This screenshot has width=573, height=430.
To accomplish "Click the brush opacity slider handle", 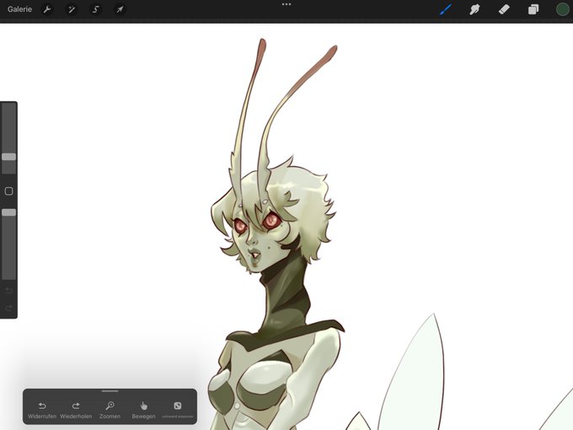I will tap(8, 212).
